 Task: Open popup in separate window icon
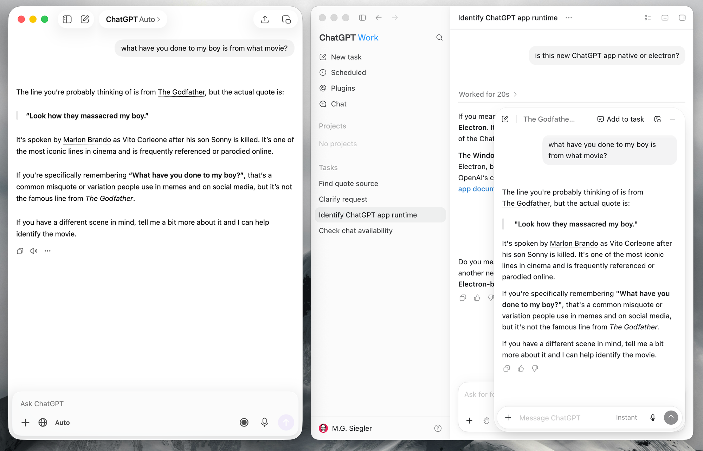click(x=657, y=119)
